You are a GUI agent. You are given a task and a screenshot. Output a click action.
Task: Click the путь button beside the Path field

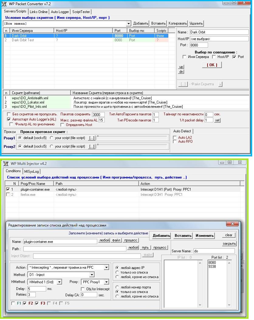point(145,247)
